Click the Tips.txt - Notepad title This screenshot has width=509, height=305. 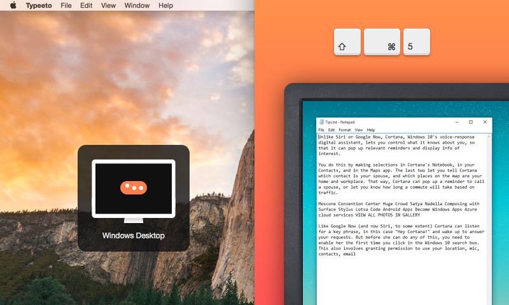pyautogui.click(x=340, y=122)
